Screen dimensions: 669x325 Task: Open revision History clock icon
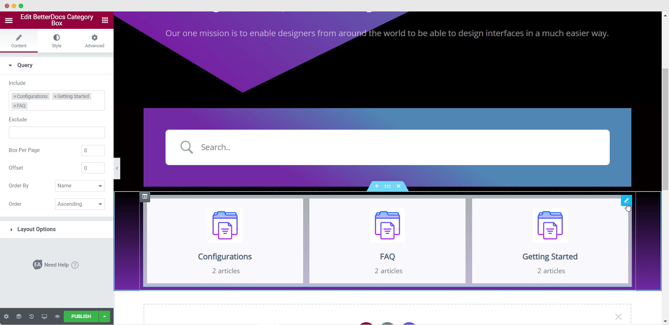(x=31, y=316)
